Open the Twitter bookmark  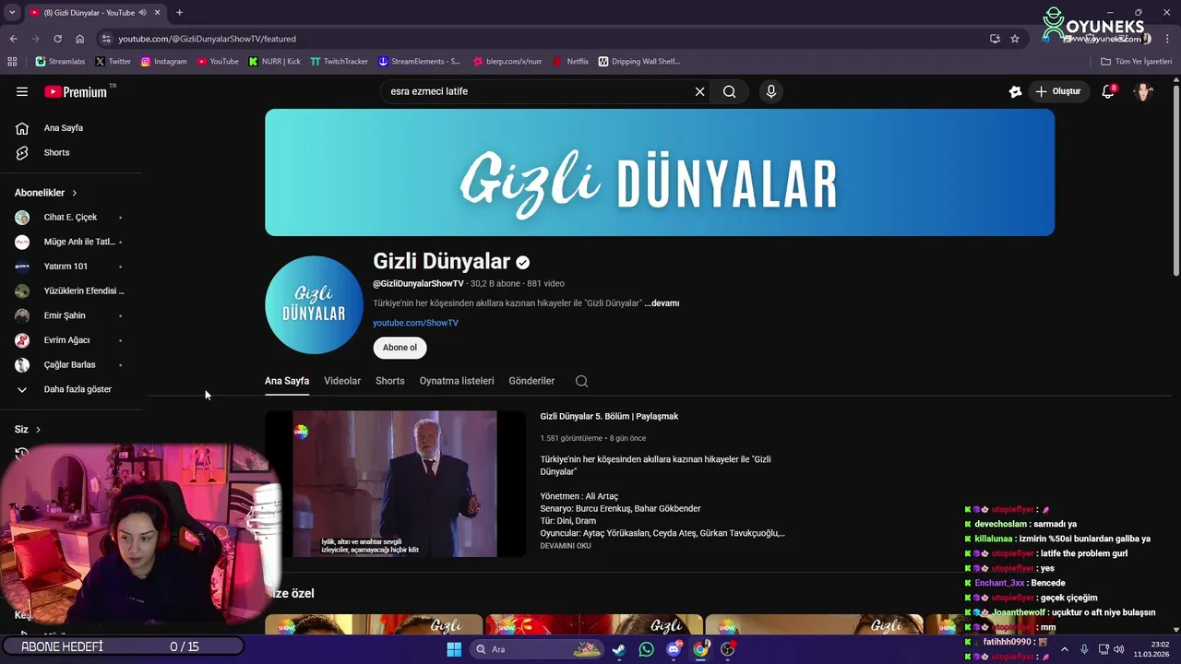[113, 62]
